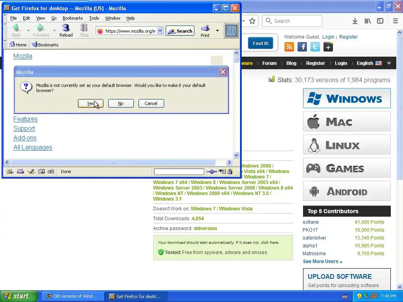This screenshot has height=302, width=403.
Task: Open the View menu in Mozilla
Action: coord(41,18)
